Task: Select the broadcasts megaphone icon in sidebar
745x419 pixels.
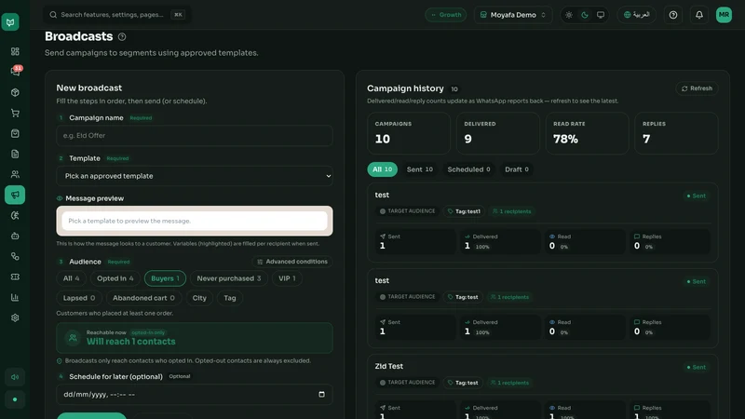Action: point(15,195)
